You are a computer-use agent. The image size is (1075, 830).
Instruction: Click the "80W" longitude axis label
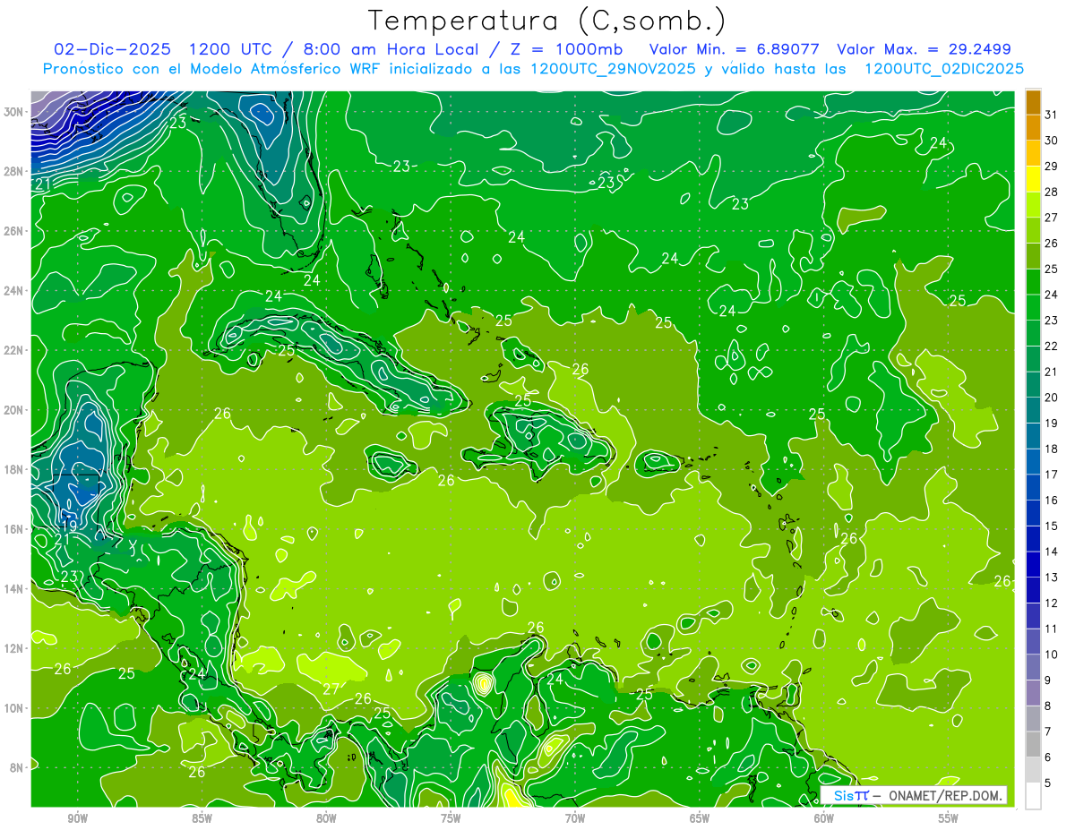click(326, 818)
